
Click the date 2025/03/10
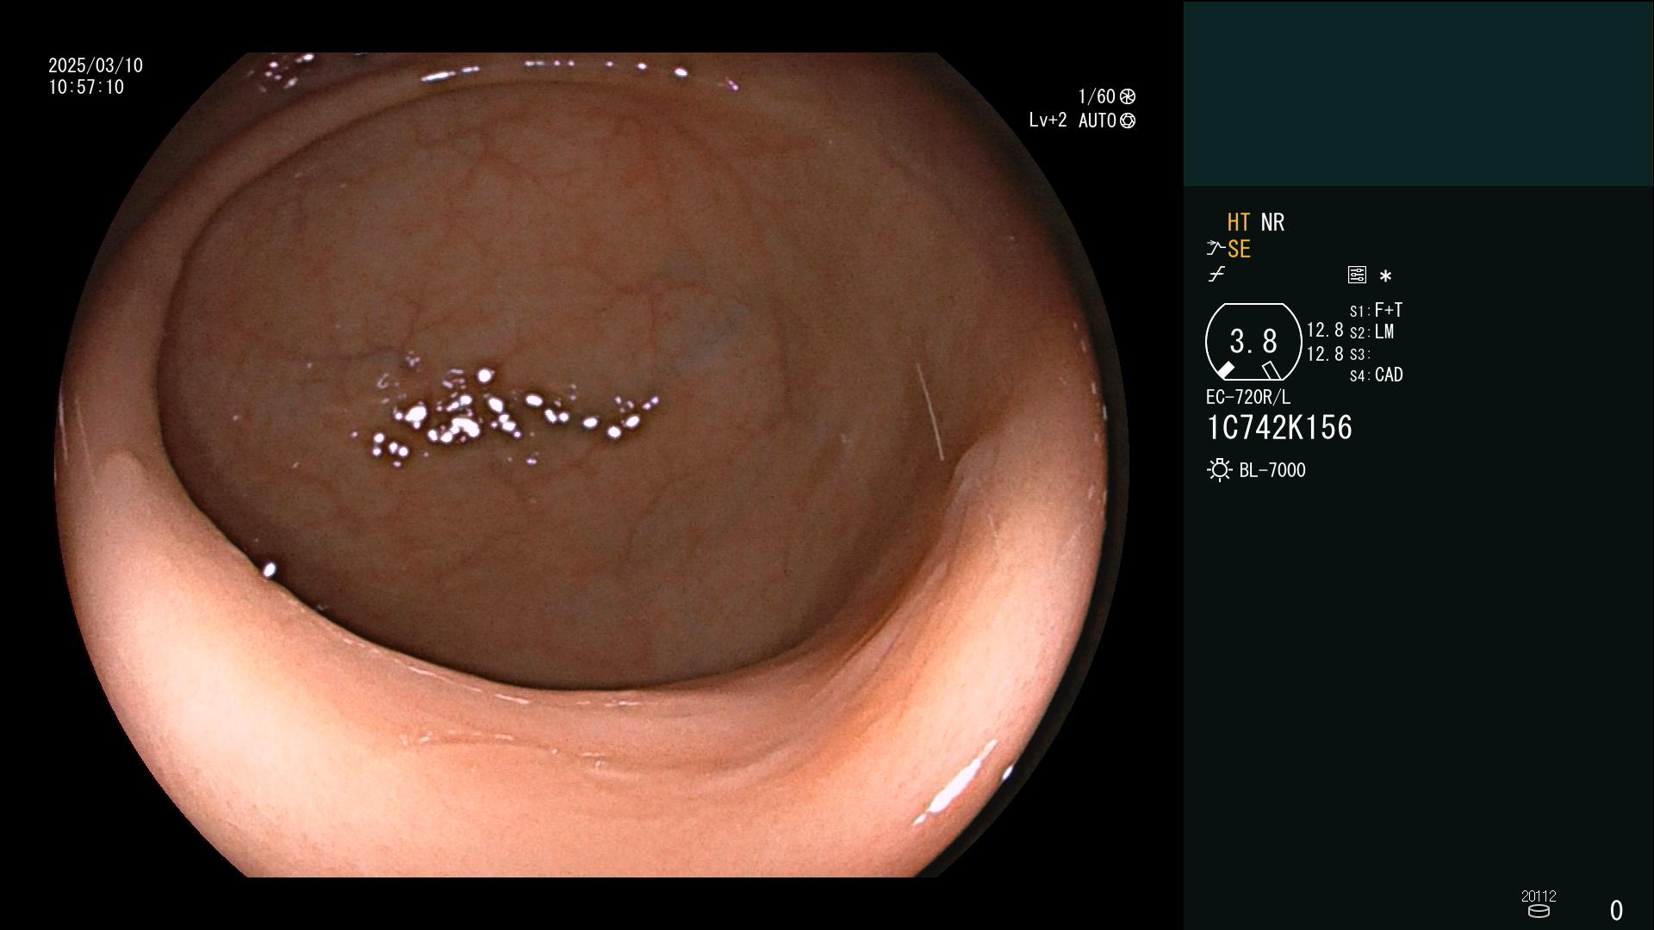pyautogui.click(x=96, y=65)
